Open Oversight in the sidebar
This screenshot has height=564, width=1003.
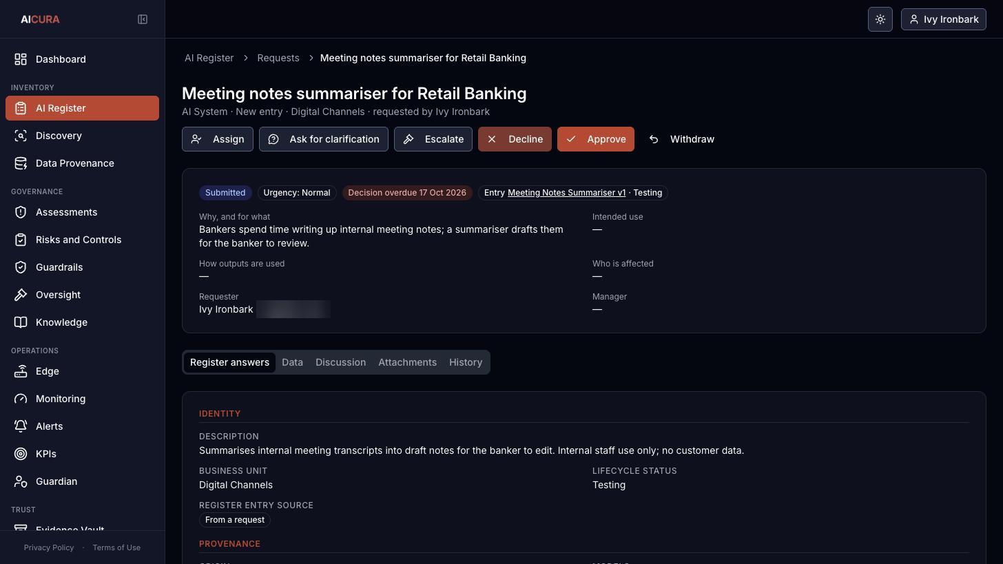point(82,295)
